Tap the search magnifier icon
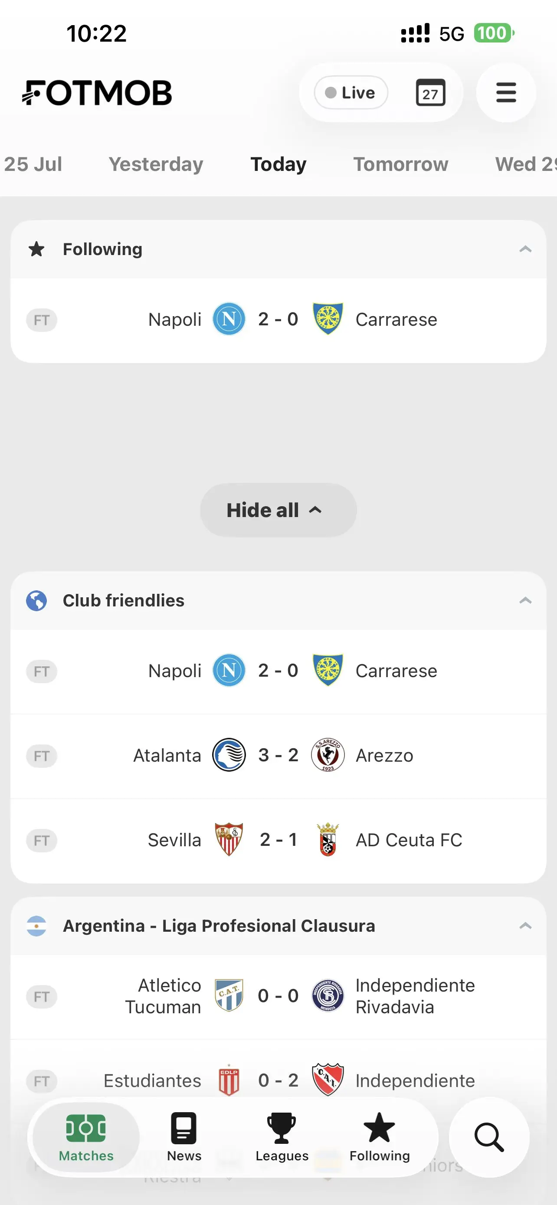The width and height of the screenshot is (557, 1205). tap(489, 1137)
